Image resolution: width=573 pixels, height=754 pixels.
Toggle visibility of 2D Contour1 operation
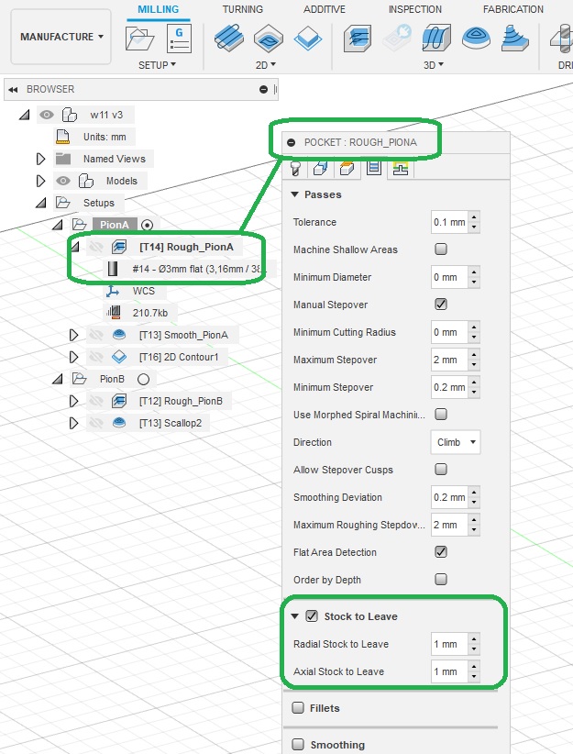[96, 357]
